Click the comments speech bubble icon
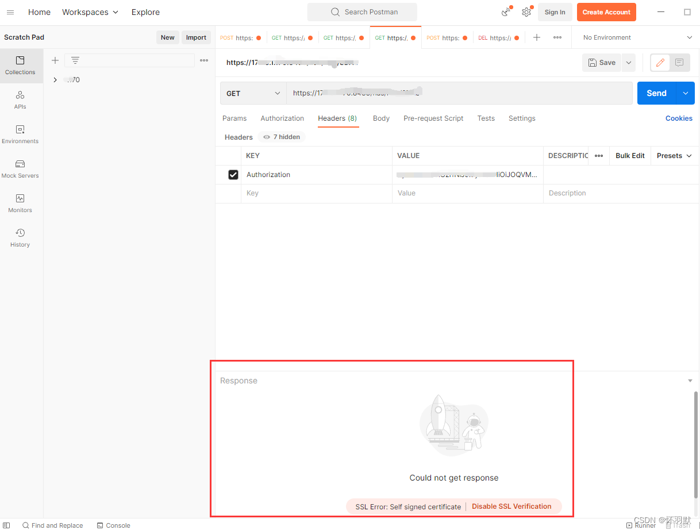 [x=679, y=63]
